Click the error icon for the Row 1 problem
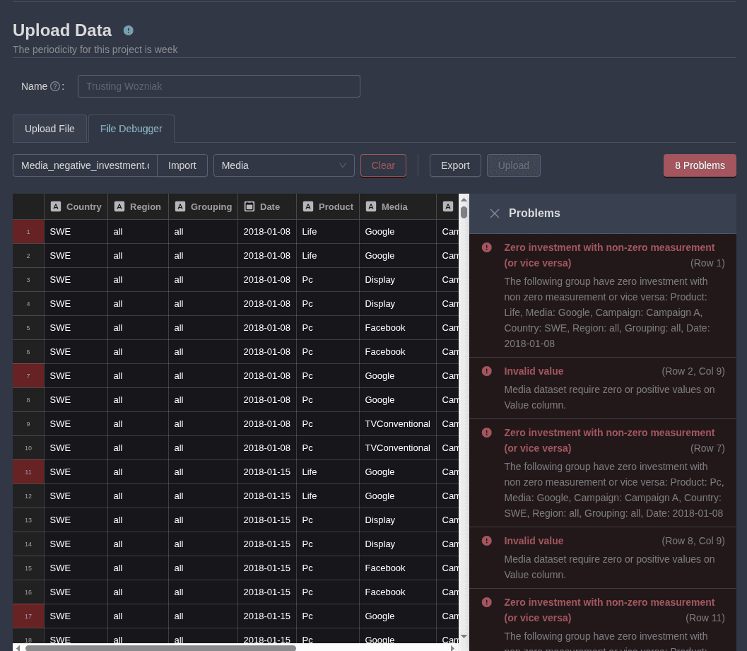Image resolution: width=747 pixels, height=651 pixels. coord(487,247)
